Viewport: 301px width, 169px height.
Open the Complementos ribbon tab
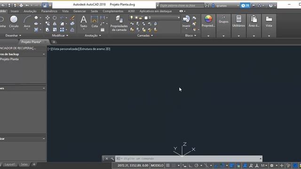click(x=113, y=11)
